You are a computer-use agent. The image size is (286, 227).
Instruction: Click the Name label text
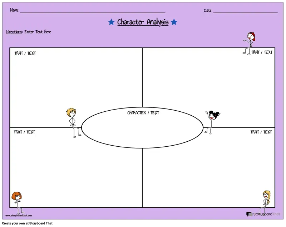pos(14,10)
